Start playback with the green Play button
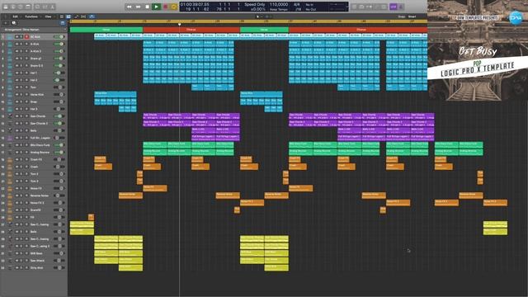The width and height of the screenshot is (528, 297). pos(156,7)
